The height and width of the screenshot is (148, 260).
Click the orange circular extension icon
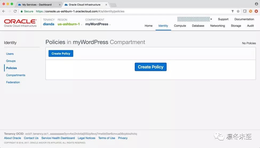251,11
